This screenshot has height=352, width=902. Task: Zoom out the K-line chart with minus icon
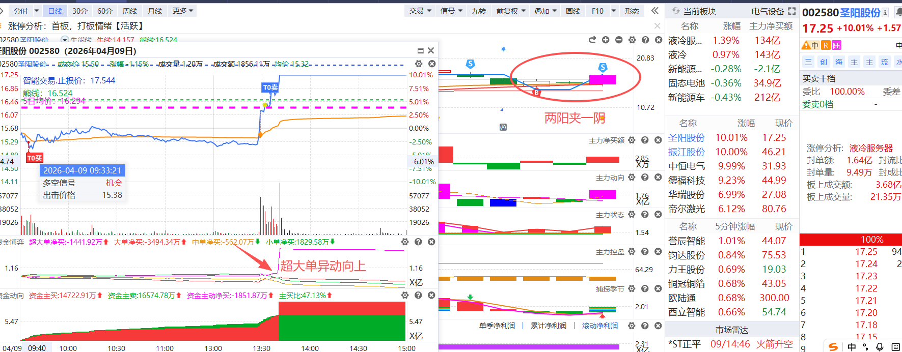pyautogui.click(x=619, y=40)
